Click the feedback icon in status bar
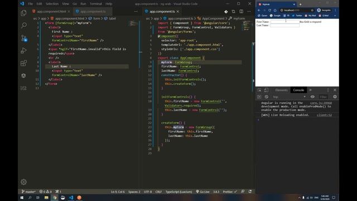 [243, 192]
